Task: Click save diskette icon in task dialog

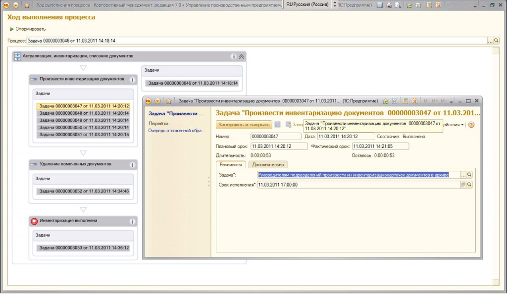Action: pos(277,125)
